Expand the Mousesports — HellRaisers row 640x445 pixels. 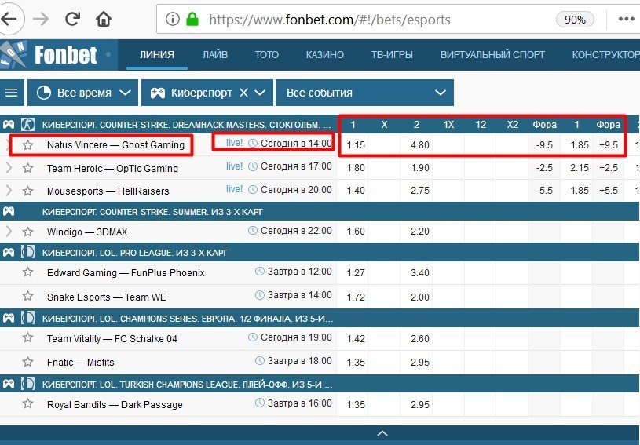(x=9, y=190)
